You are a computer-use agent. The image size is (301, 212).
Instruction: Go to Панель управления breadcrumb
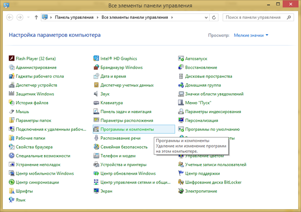tap(74, 17)
